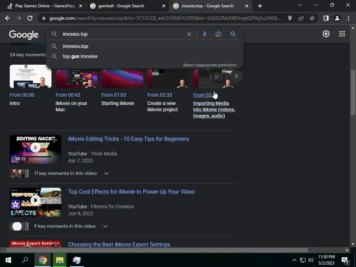The height and width of the screenshot is (267, 356).
Task: Open Importing Media into iMovie link
Action: [214, 110]
